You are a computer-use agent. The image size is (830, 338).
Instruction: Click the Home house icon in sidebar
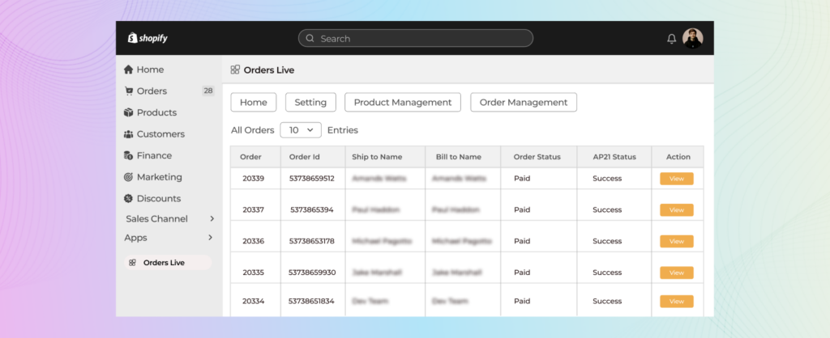(x=128, y=70)
